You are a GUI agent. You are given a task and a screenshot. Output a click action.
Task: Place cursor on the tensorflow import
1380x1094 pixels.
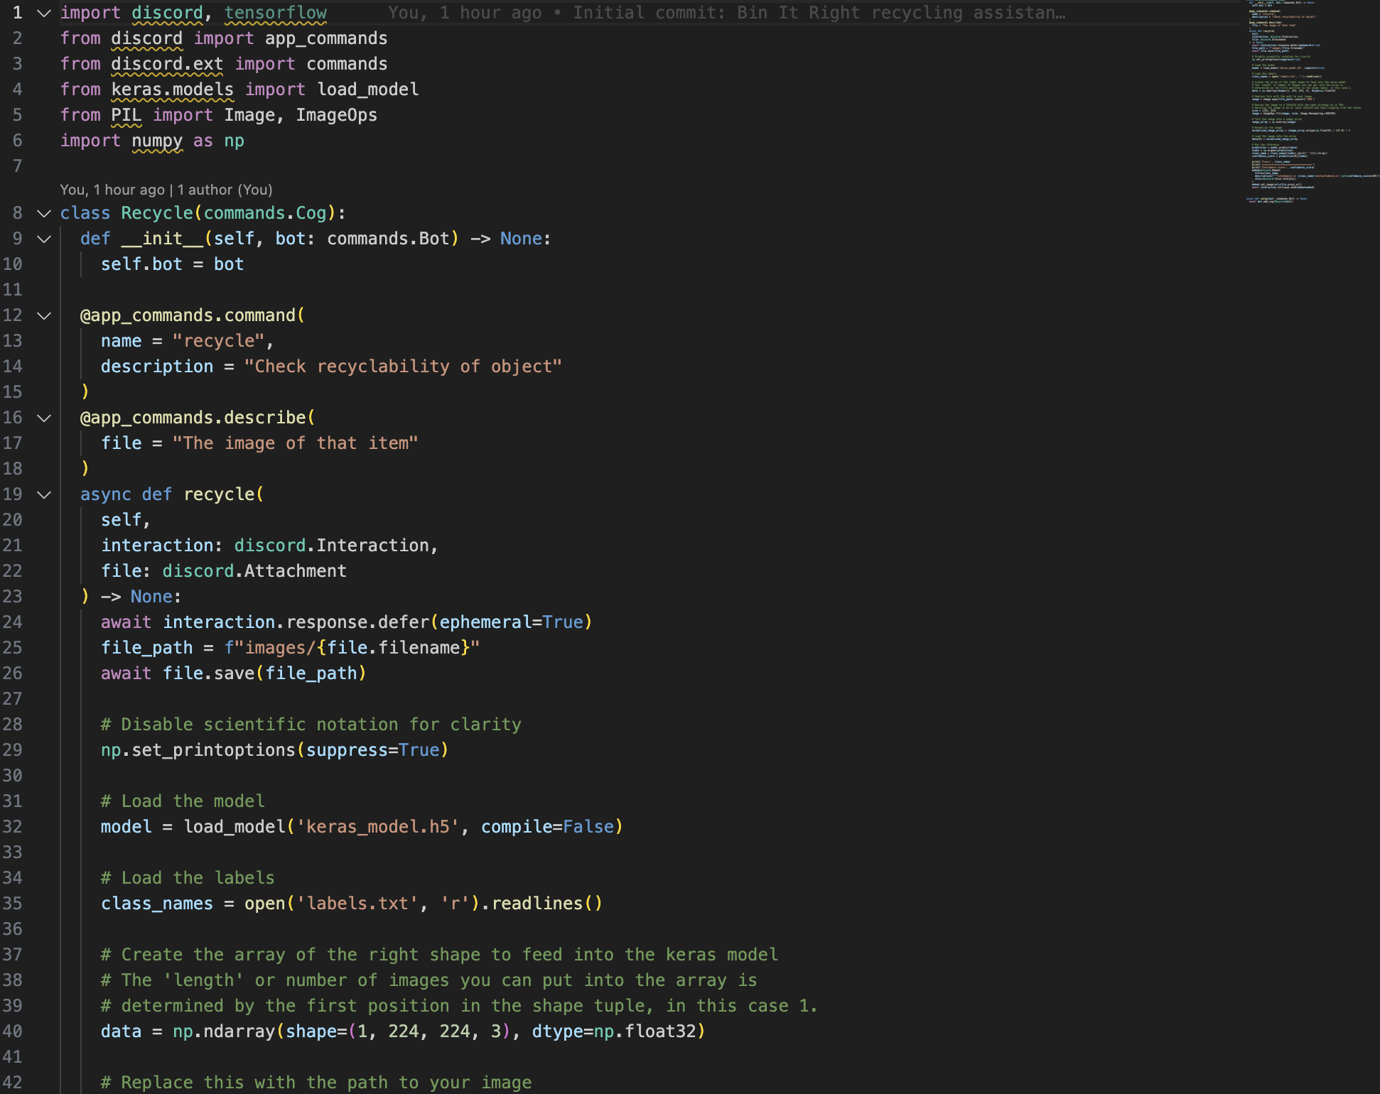276,13
